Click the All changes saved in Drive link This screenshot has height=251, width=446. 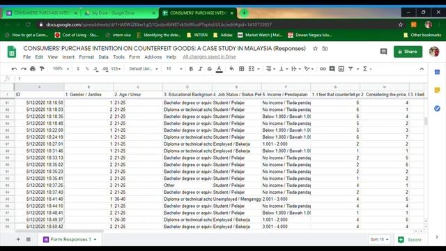209,57
